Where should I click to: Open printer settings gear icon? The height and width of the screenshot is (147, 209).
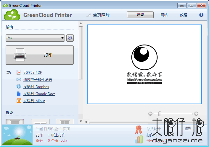click(x=70, y=38)
